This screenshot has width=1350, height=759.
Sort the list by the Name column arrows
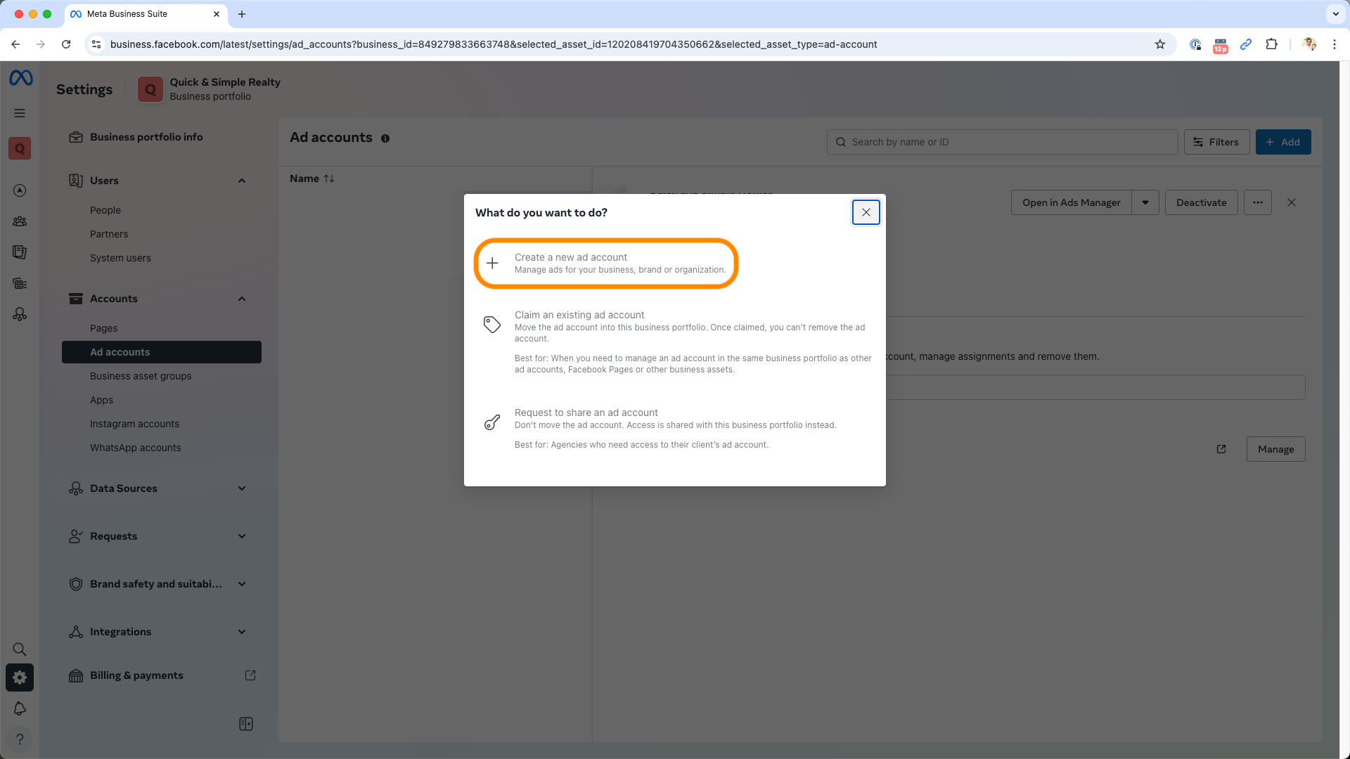click(329, 179)
